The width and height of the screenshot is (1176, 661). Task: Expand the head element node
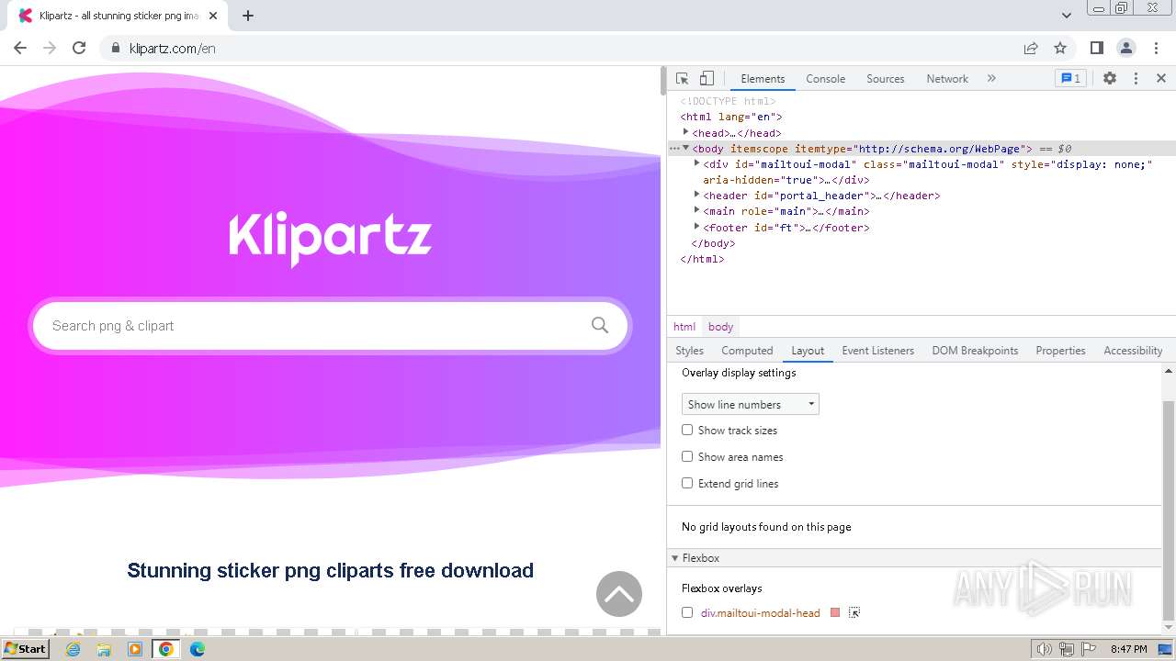(x=685, y=132)
